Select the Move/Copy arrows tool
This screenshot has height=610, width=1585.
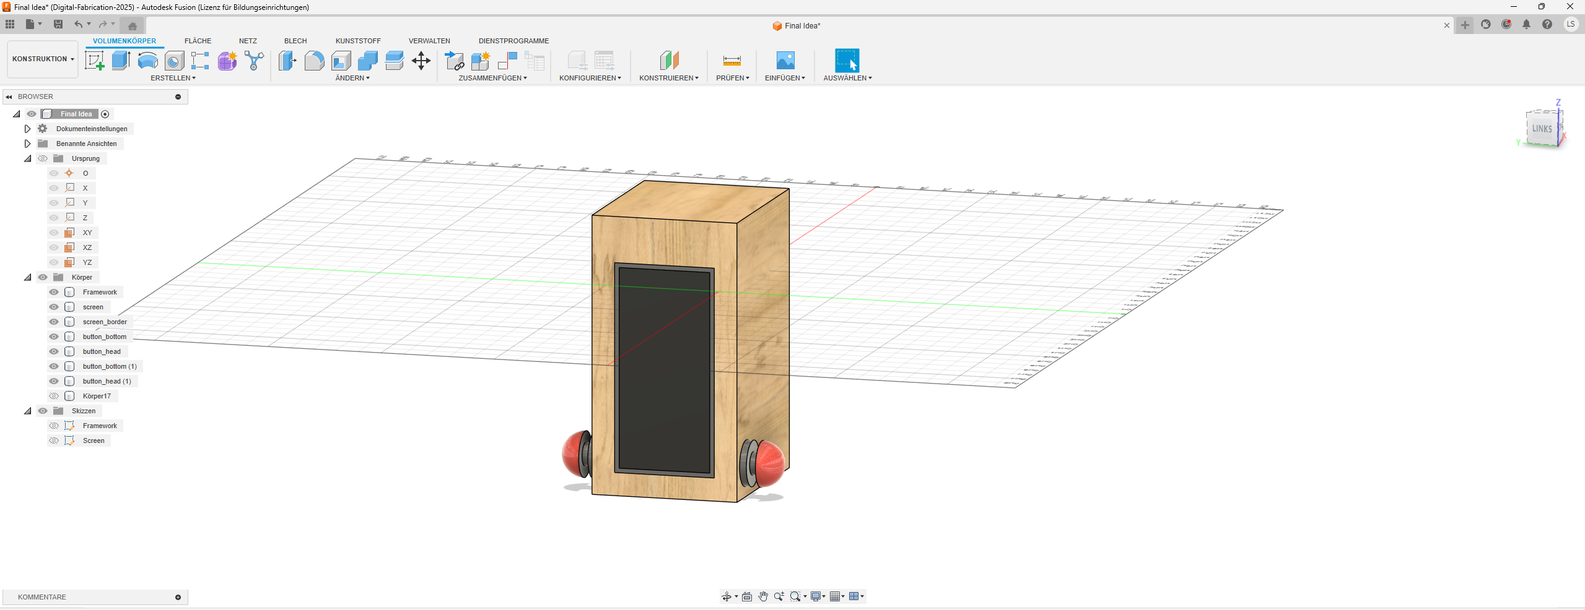click(421, 61)
